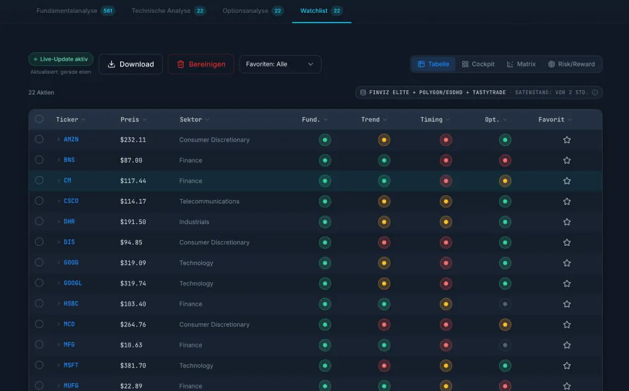Viewport: 629px width, 391px height.
Task: Select the MSFT row checkbox
Action: click(39, 365)
